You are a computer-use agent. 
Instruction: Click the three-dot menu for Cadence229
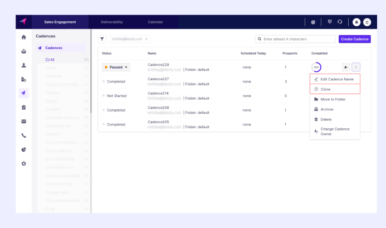pyautogui.click(x=356, y=67)
